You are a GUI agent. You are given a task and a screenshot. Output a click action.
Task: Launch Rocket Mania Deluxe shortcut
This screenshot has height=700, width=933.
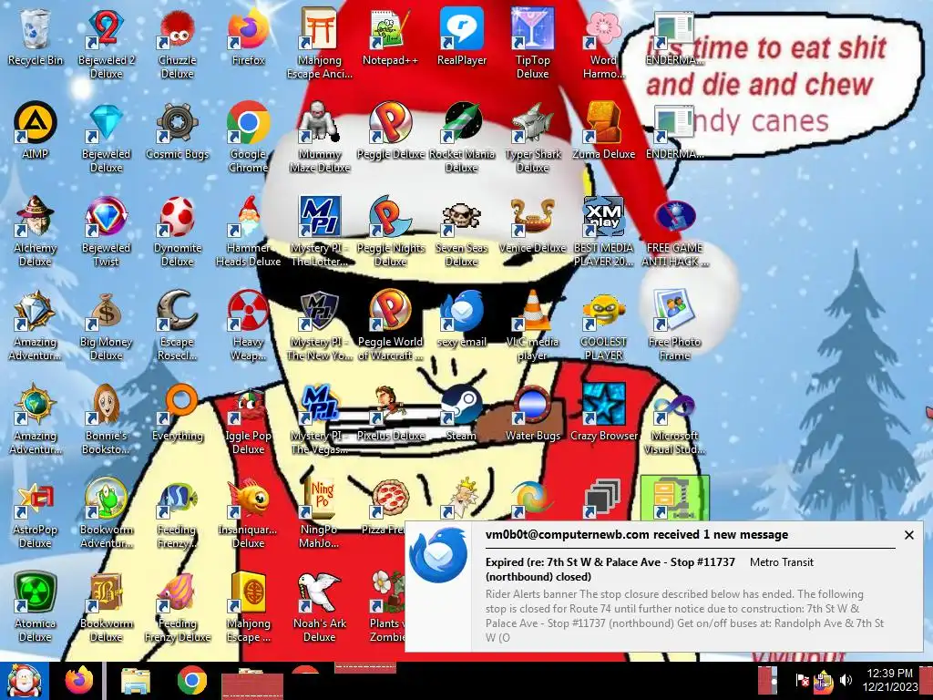(462, 137)
